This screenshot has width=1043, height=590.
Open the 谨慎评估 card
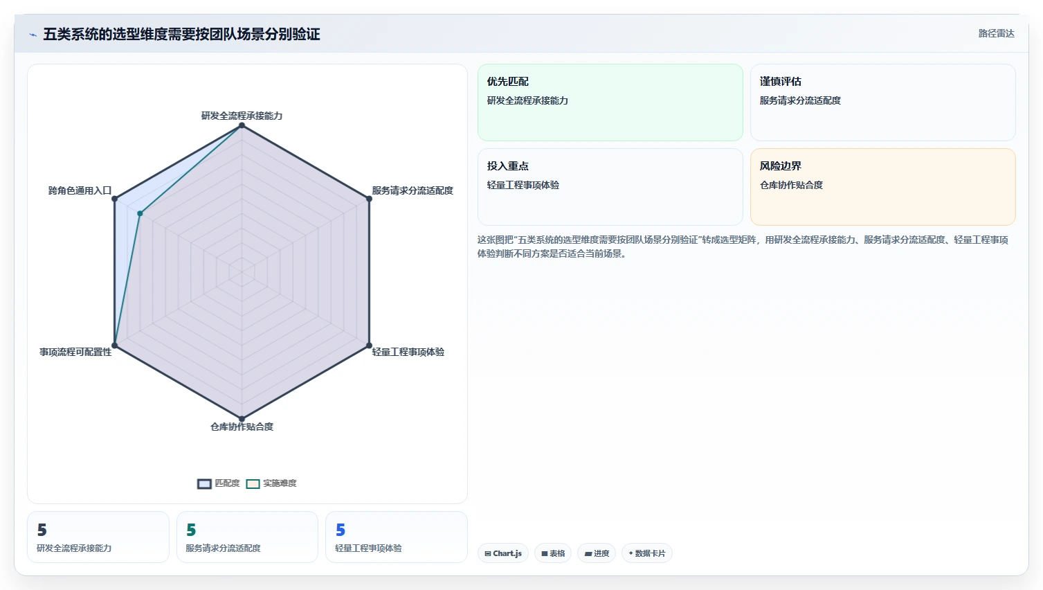click(882, 102)
